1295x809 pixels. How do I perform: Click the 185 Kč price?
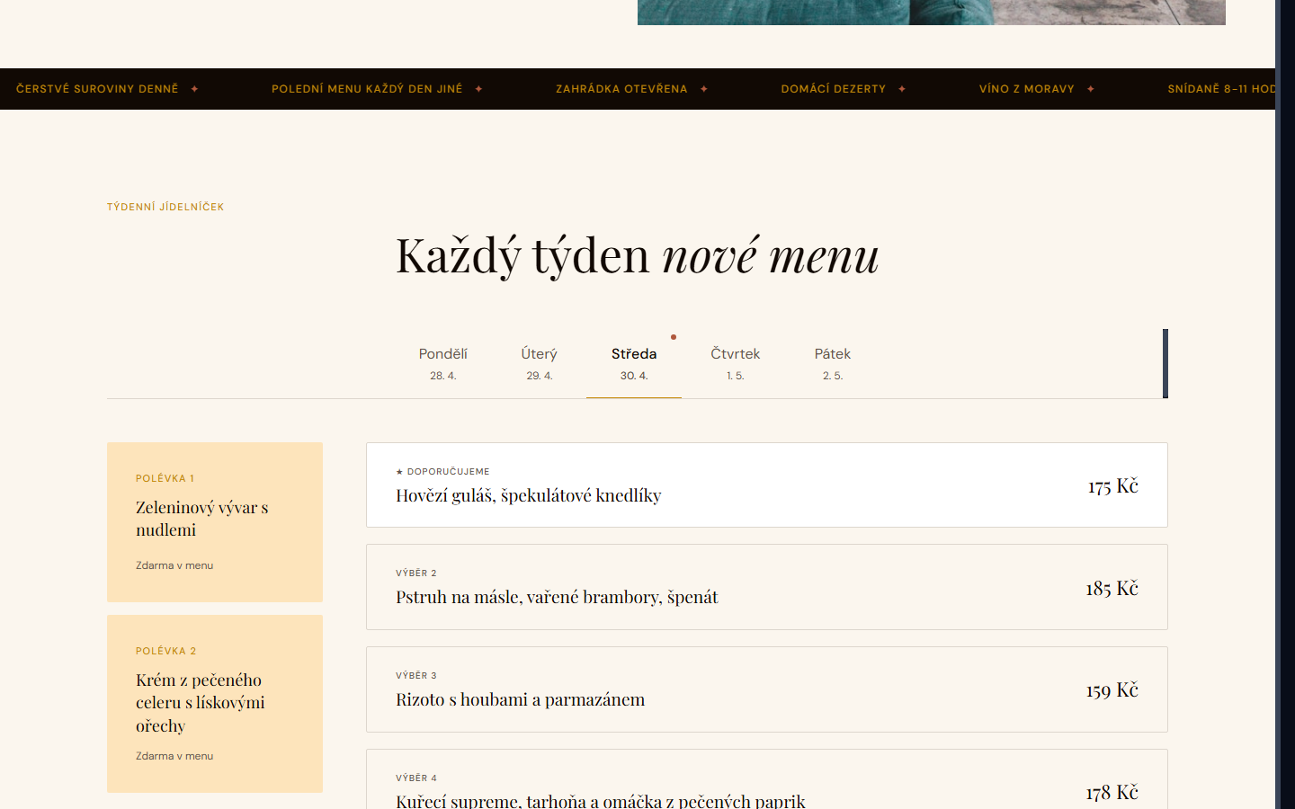point(1112,589)
